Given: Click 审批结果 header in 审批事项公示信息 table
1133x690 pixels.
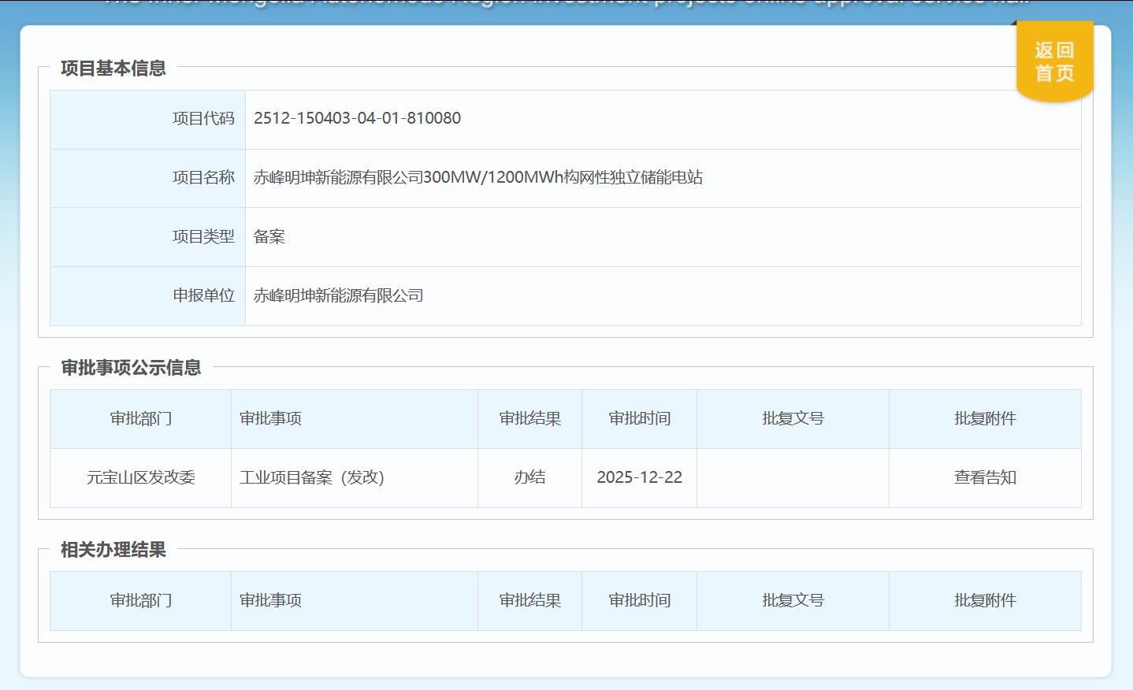Looking at the screenshot, I should (x=529, y=418).
